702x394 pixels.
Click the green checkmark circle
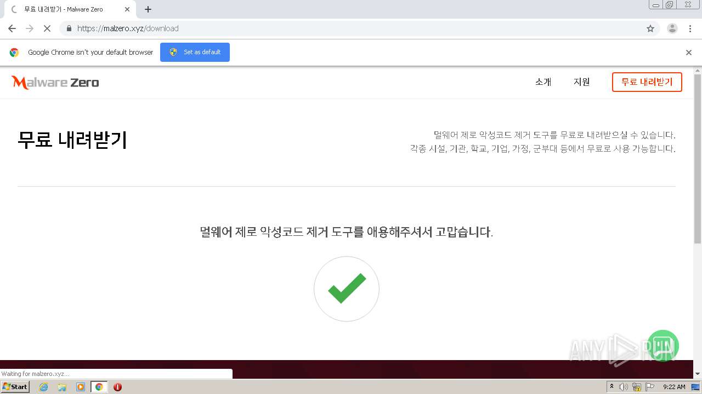point(347,289)
